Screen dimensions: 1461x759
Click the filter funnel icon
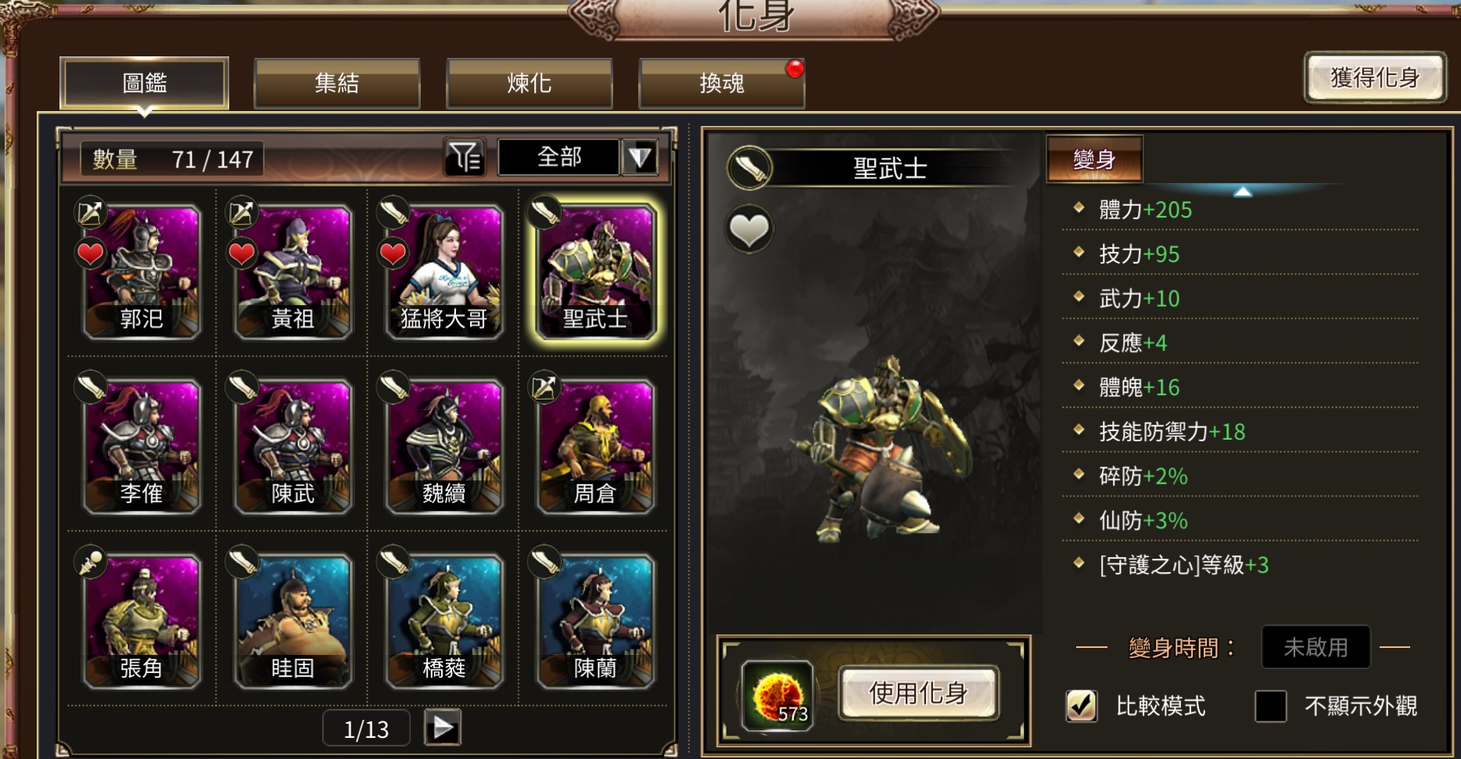(465, 158)
